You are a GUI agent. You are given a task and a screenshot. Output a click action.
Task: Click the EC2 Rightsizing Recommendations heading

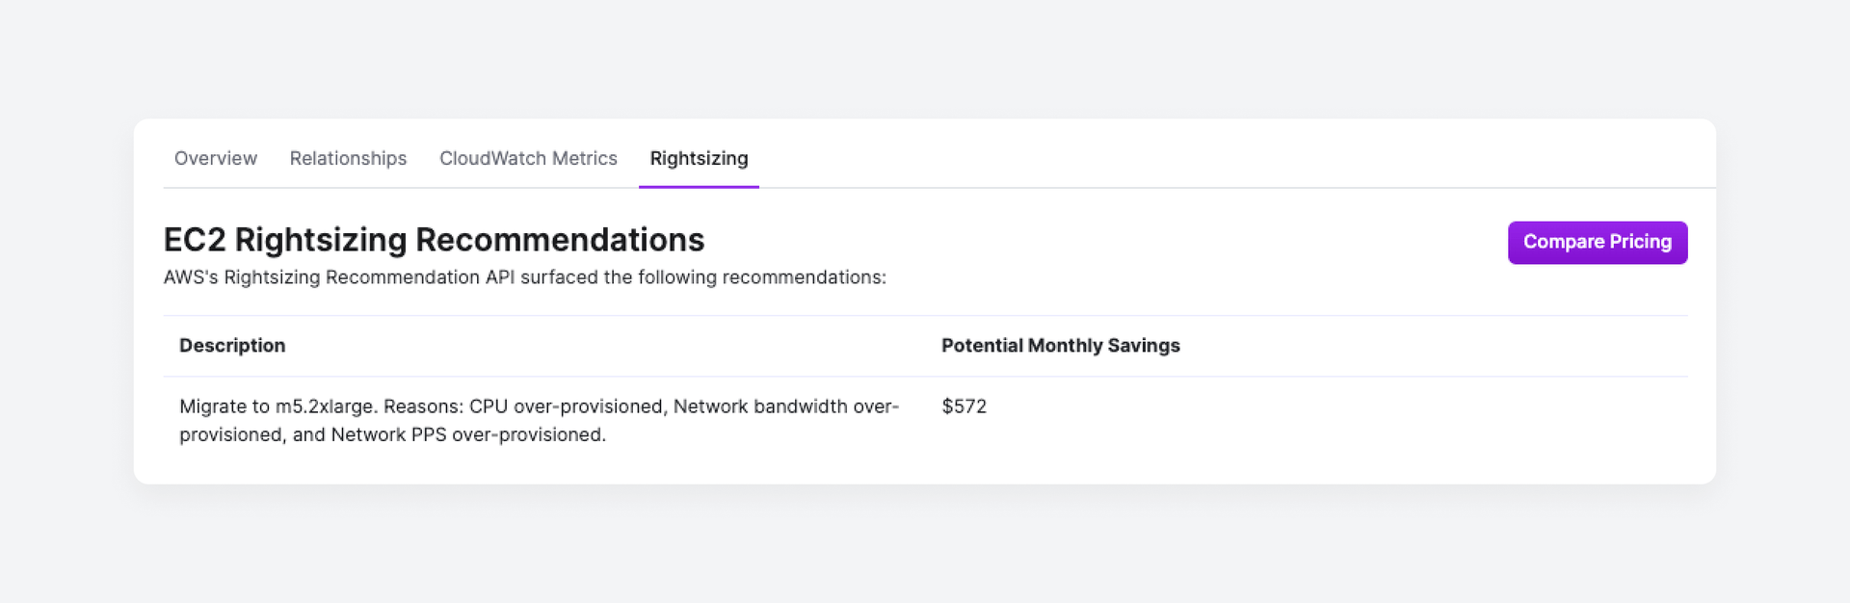click(434, 240)
